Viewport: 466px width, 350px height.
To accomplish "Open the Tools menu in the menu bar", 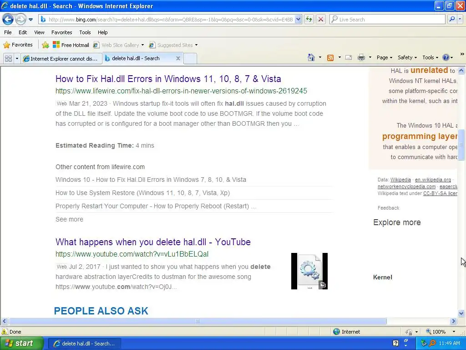I will click(85, 32).
